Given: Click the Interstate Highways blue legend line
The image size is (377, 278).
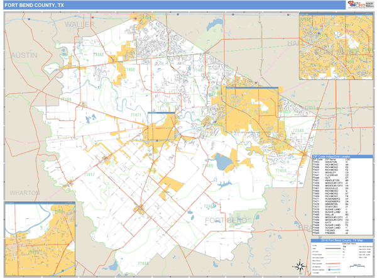Looking at the screenshot, I should click(x=333, y=270).
